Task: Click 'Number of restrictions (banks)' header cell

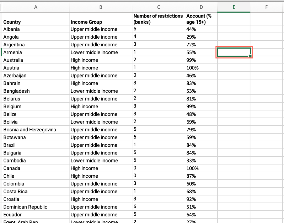Action: click(x=158, y=19)
